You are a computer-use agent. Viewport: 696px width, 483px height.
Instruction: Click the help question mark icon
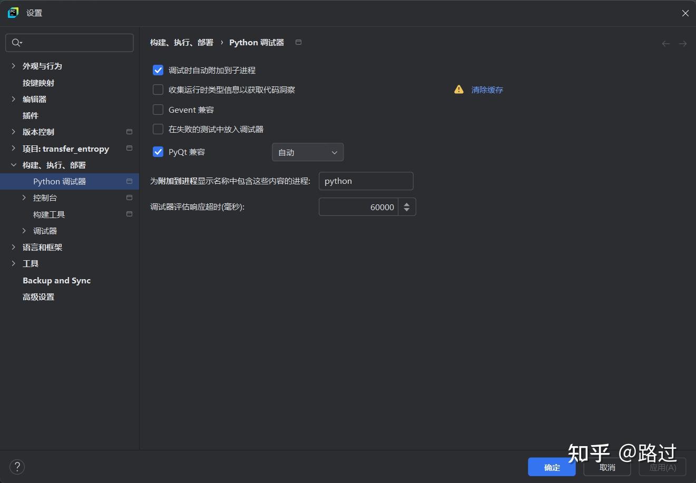[x=17, y=467]
